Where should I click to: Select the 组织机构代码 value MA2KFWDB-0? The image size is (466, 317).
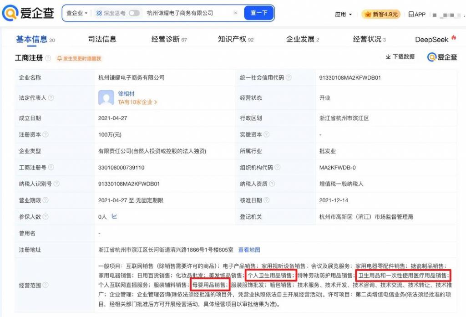tap(337, 168)
